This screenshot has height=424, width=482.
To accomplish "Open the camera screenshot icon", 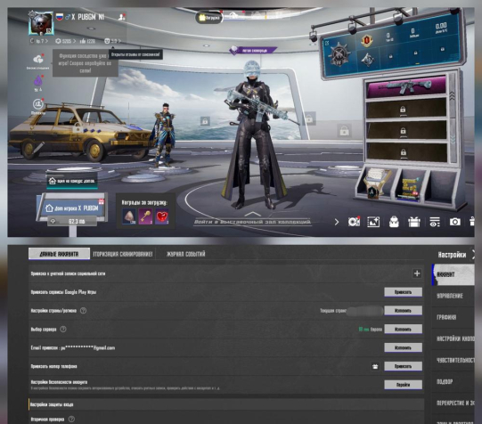I will point(455,222).
